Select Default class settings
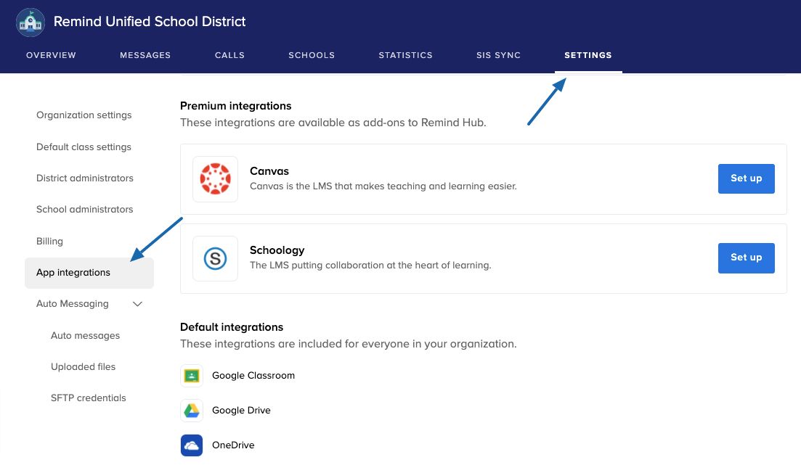Image resolution: width=801 pixels, height=465 pixels. pyautogui.click(x=84, y=147)
